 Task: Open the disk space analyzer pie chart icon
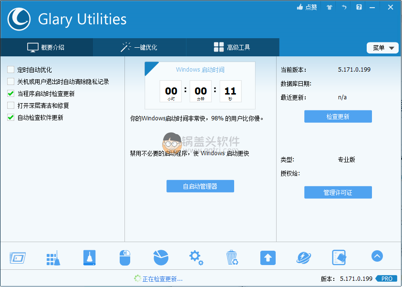[x=161, y=257]
